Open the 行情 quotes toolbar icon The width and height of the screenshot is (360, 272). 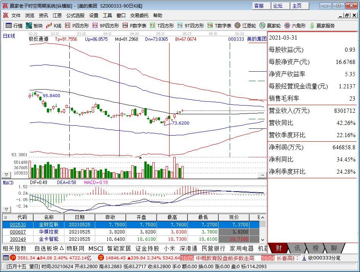point(14,26)
